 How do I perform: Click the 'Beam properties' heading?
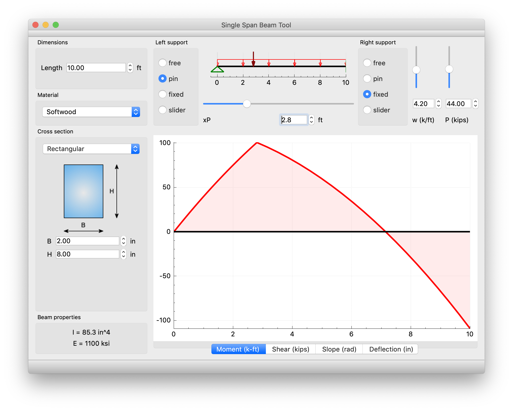coord(59,317)
